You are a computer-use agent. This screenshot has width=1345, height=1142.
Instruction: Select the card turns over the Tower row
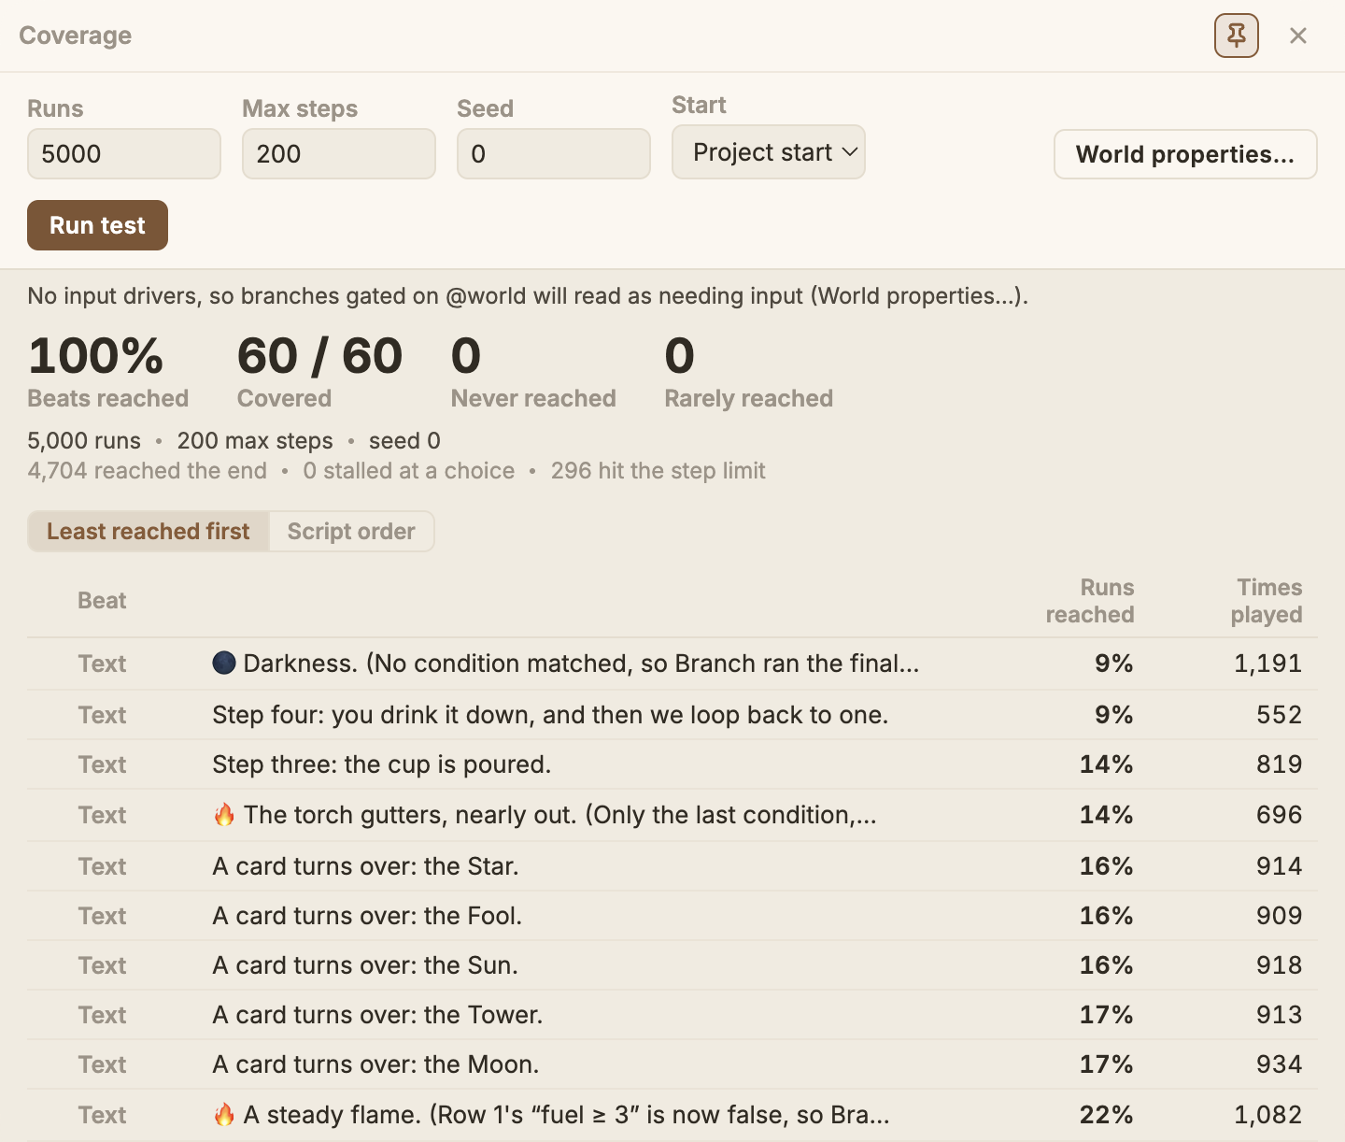672,1015
